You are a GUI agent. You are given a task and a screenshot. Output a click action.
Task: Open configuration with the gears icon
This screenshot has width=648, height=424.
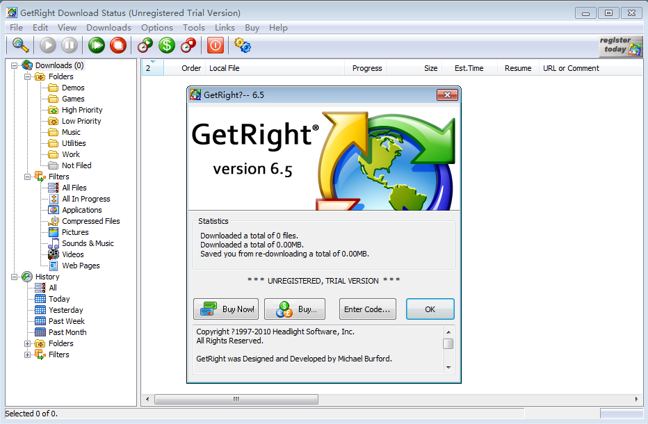(x=243, y=45)
